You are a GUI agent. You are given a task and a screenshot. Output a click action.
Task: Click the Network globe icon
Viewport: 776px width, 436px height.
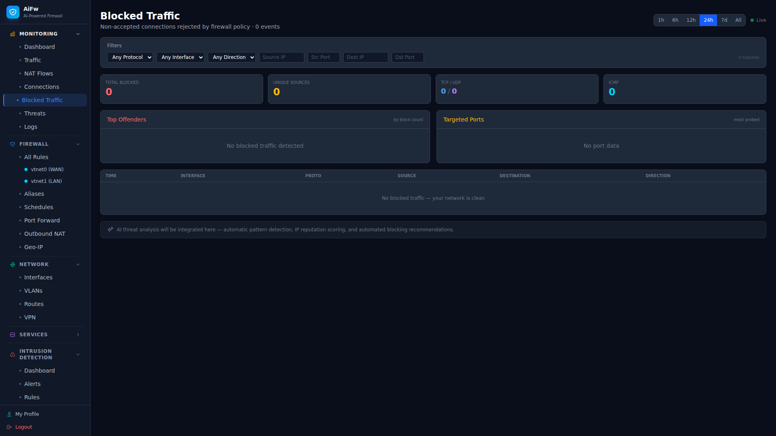[13, 264]
